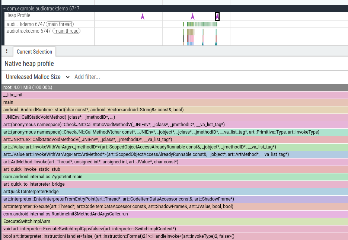Select the root 4.01 MiB flamegraph node

click(x=175, y=87)
